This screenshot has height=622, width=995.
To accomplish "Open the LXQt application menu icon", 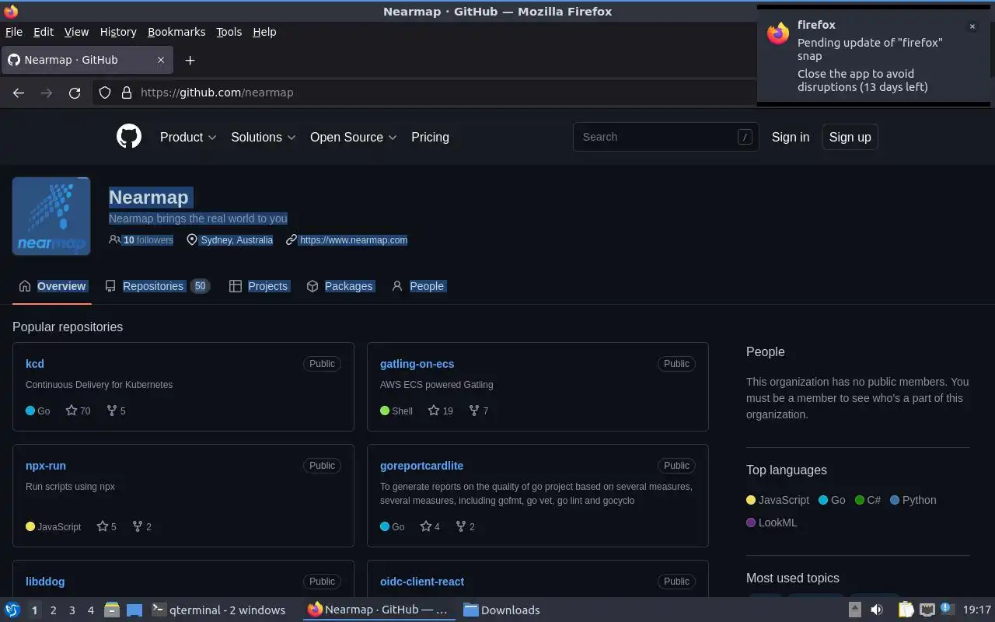I will [12, 610].
